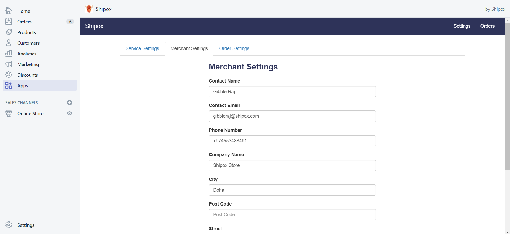Add a sales channel with plus icon
510x234 pixels.
point(70,102)
